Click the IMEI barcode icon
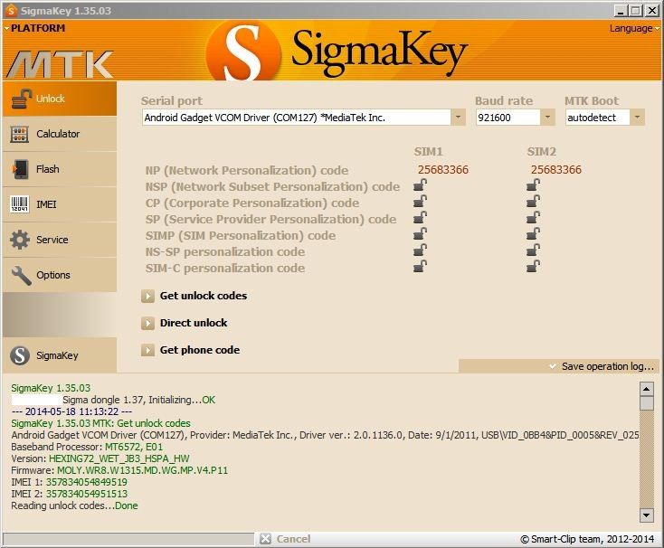 (x=20, y=204)
